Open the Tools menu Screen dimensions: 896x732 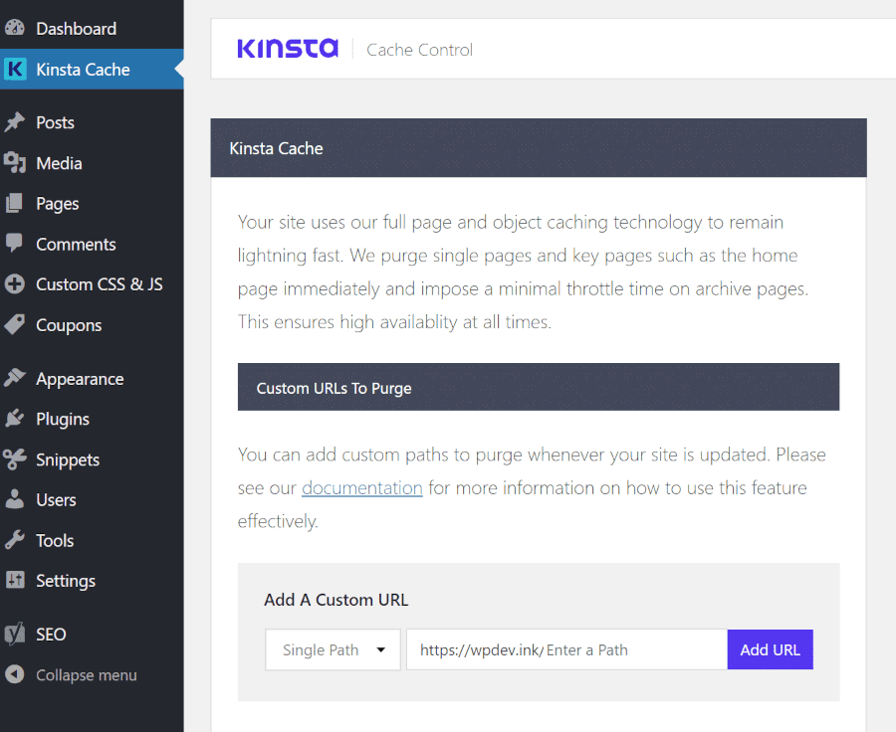(92, 540)
